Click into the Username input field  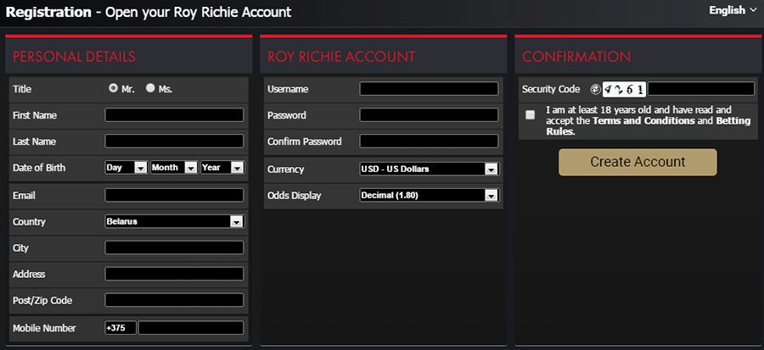coord(430,89)
